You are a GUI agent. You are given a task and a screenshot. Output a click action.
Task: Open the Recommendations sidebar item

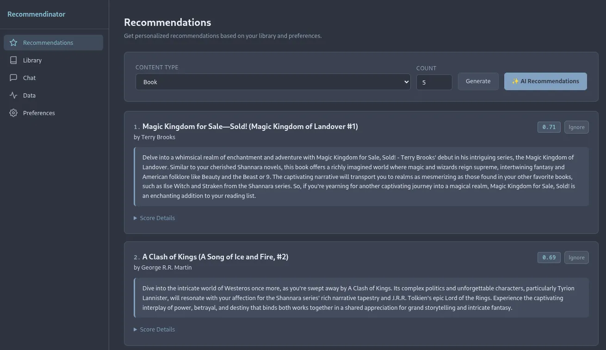click(53, 43)
